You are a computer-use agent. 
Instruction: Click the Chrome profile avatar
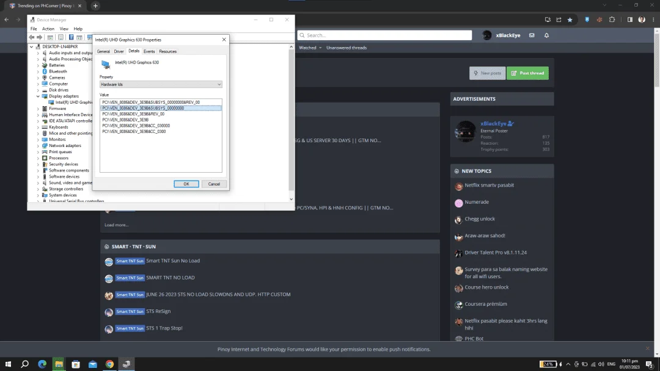pos(642,20)
